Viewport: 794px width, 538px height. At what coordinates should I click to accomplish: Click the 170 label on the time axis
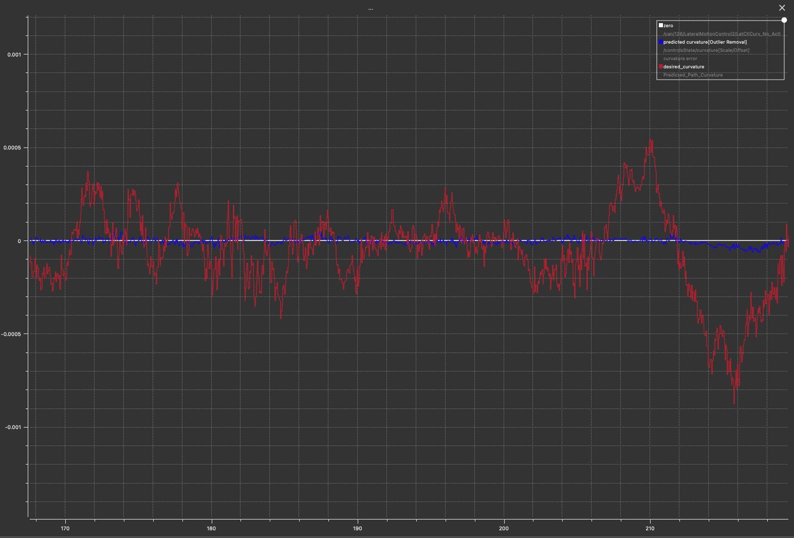click(x=65, y=528)
